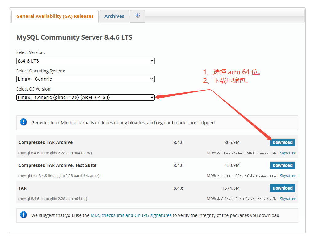Open the Select Version dropdown showing 8.4.6 LTS
Viewport: 315px width, 243px height.
tap(85, 61)
